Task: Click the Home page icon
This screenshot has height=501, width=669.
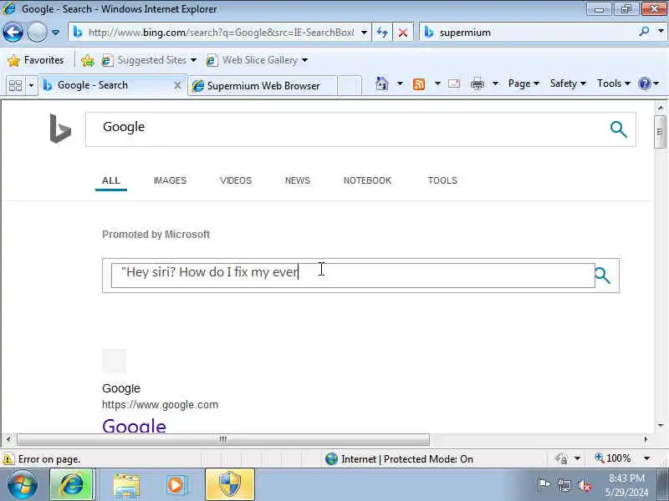Action: coord(382,84)
